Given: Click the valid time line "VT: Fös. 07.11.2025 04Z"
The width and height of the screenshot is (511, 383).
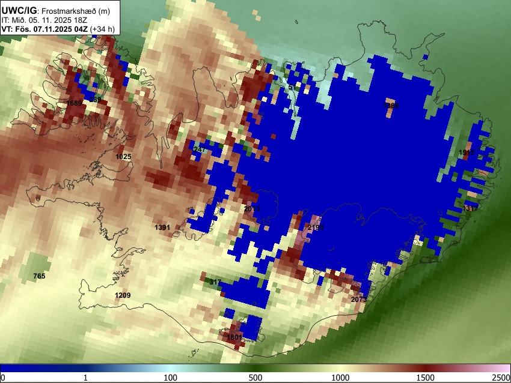Looking at the screenshot, I should [44, 29].
